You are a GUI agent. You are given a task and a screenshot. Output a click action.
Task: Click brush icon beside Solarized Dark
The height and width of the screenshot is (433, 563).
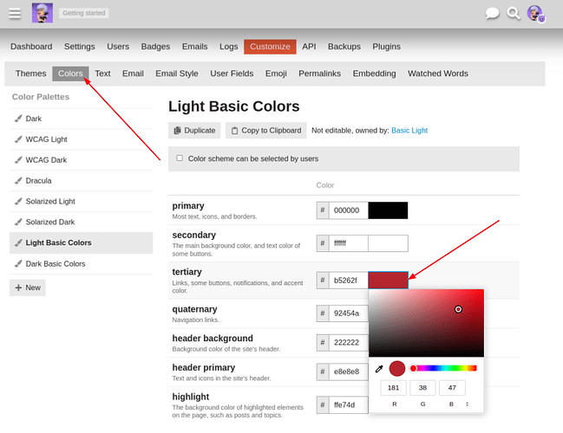coord(18,223)
